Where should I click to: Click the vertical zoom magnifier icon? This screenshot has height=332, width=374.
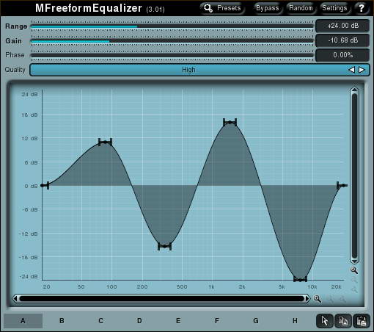coord(354,270)
